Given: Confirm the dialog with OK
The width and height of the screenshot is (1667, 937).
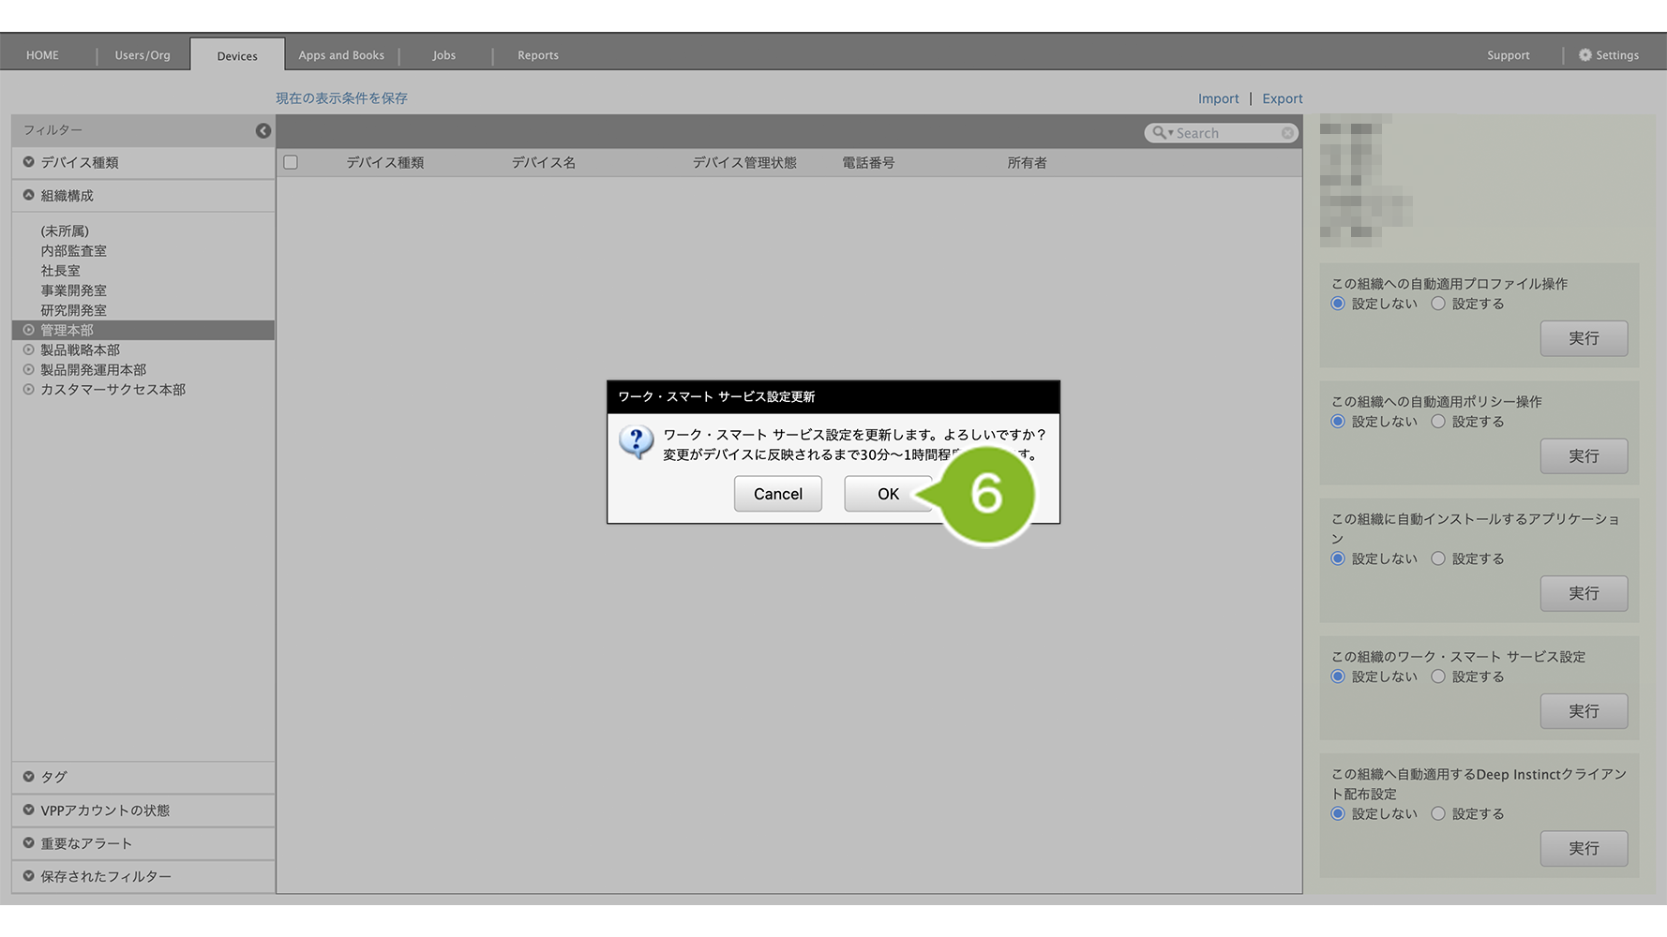Looking at the screenshot, I should click(887, 494).
